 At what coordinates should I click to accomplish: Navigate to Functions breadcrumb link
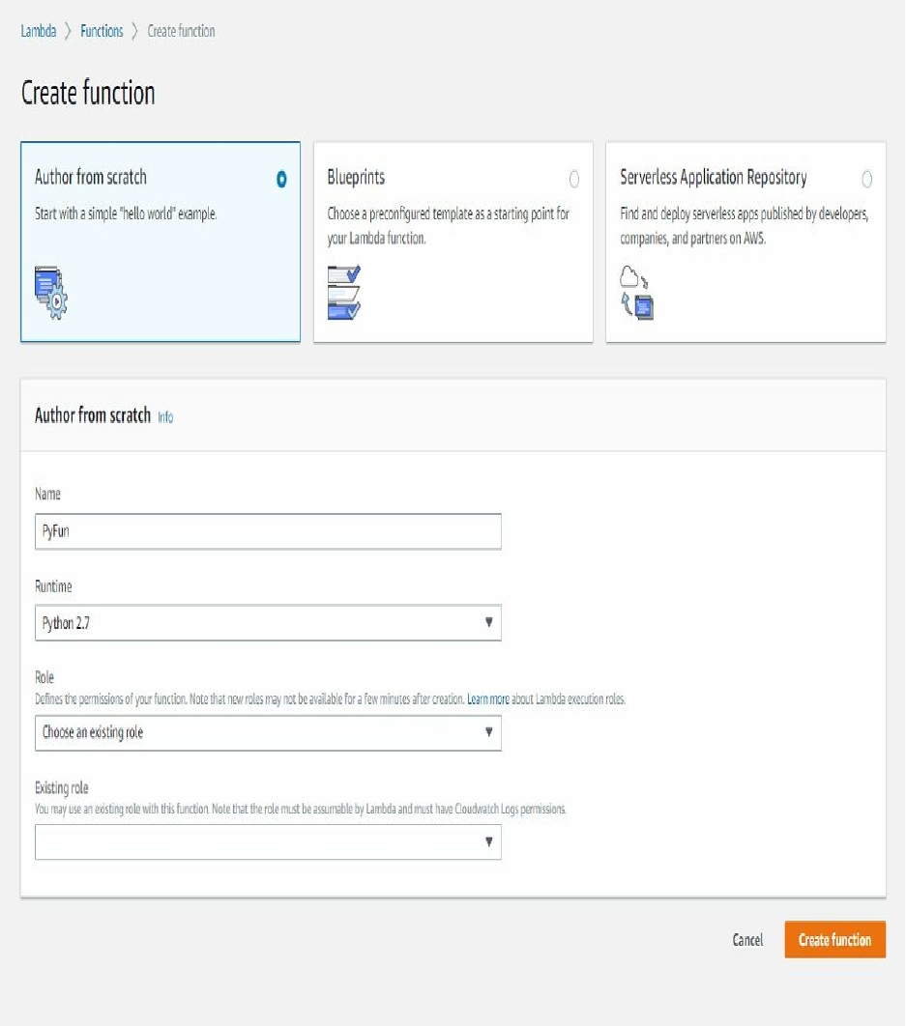102,31
